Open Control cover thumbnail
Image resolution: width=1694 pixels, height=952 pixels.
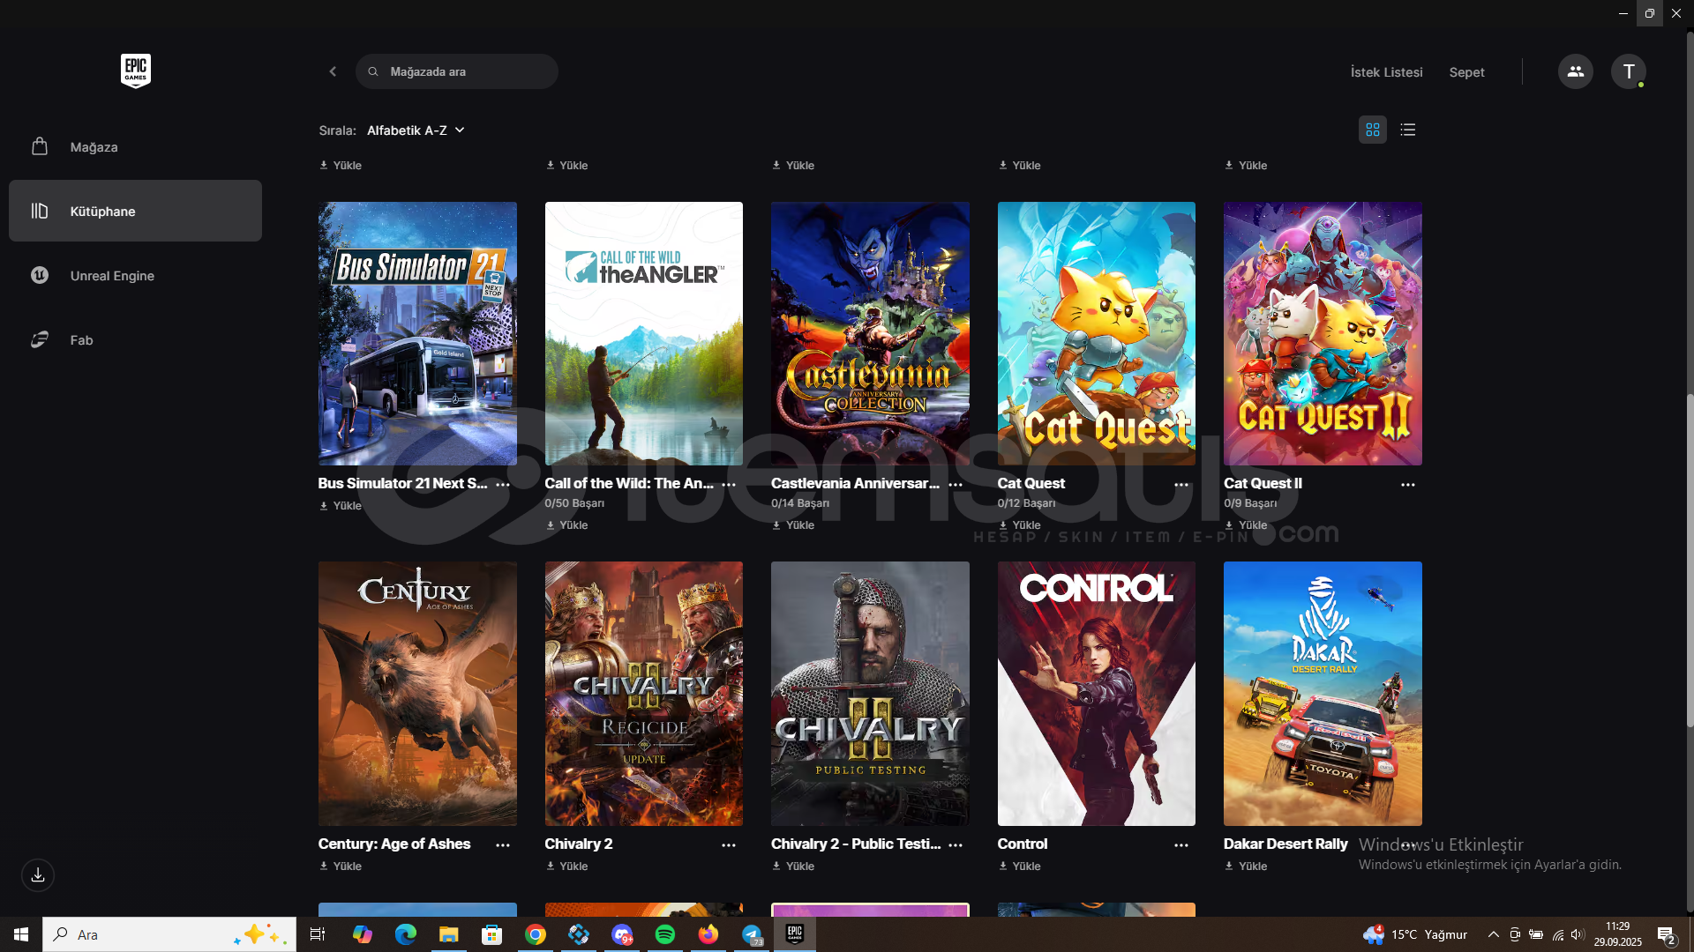tap(1097, 694)
